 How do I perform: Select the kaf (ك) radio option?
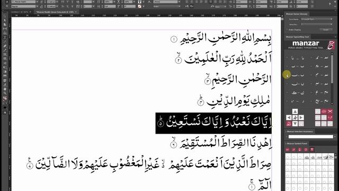coord(287,92)
